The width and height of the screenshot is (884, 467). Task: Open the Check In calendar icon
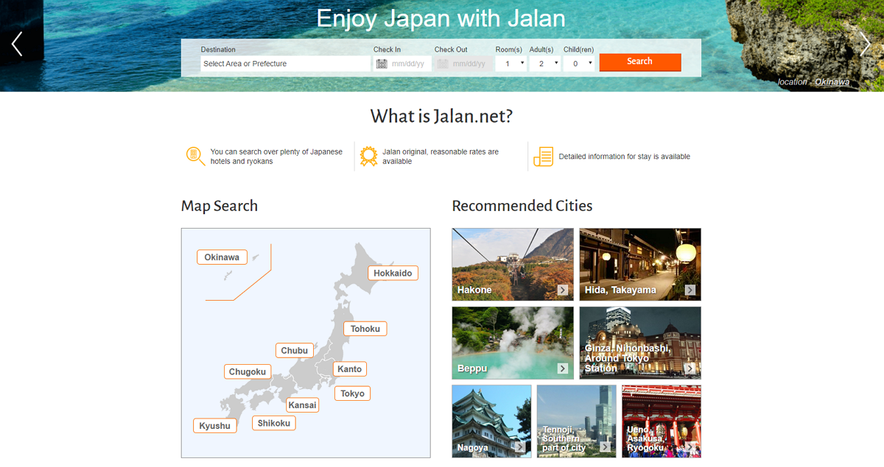382,64
